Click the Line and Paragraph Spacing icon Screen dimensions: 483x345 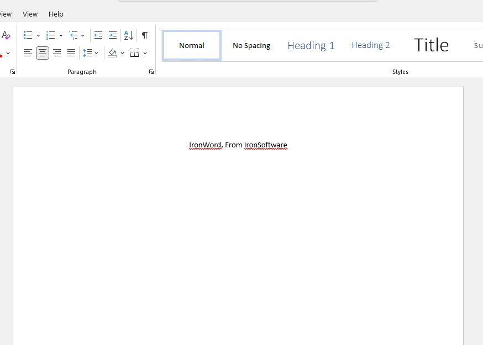[x=87, y=53]
